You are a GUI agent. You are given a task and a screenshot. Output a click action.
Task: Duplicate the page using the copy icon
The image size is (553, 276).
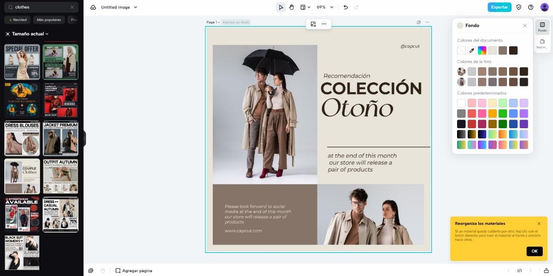coord(90,270)
